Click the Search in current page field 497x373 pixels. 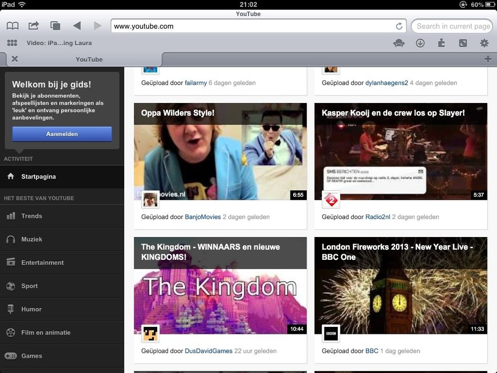tap(452, 26)
